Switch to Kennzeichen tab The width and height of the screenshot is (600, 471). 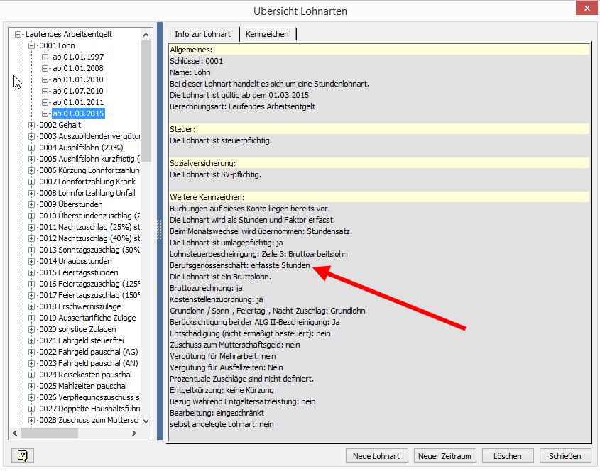(267, 34)
